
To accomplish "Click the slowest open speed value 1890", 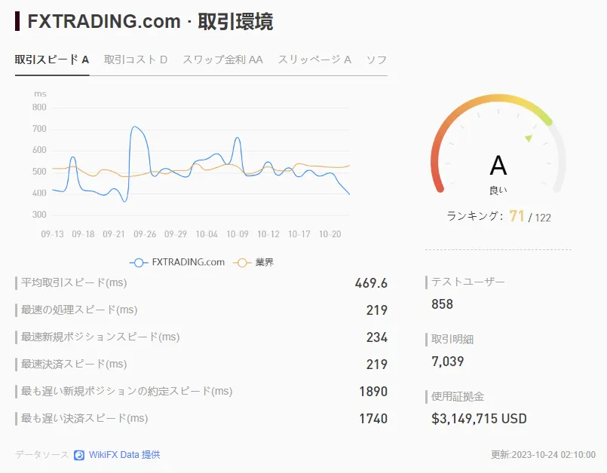I will 373,392.
